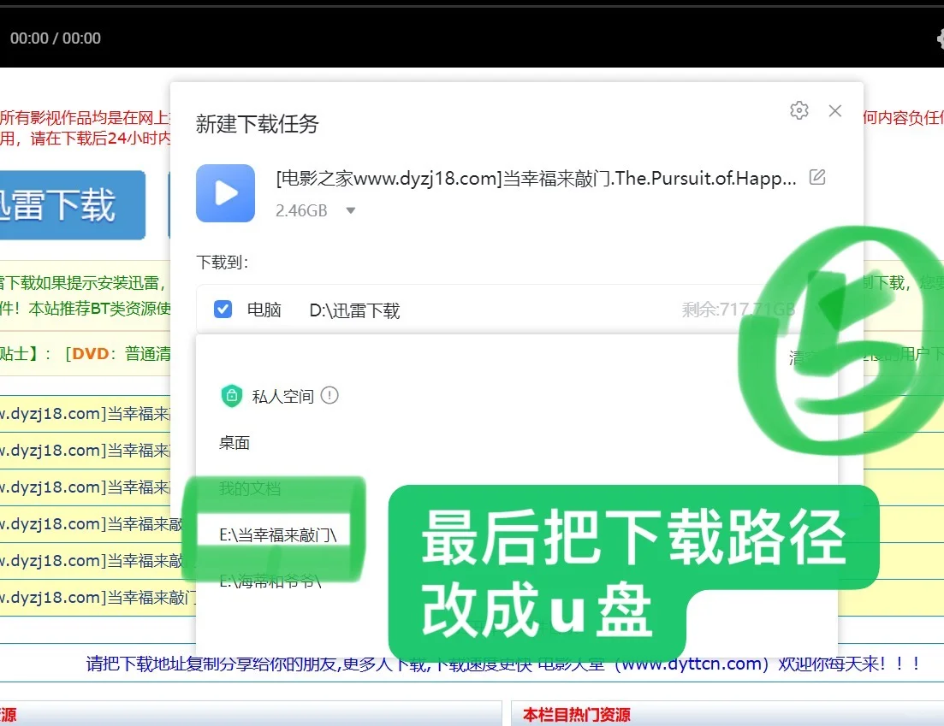Click the gear icon in the video player bar
This screenshot has height=726, width=944.
click(939, 38)
